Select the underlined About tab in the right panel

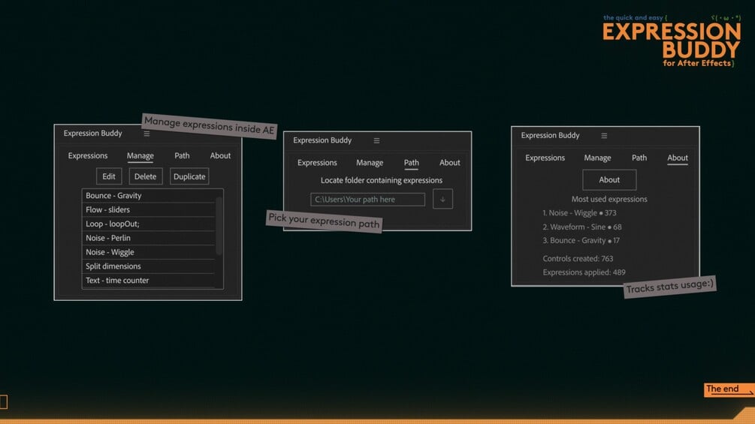[678, 158]
